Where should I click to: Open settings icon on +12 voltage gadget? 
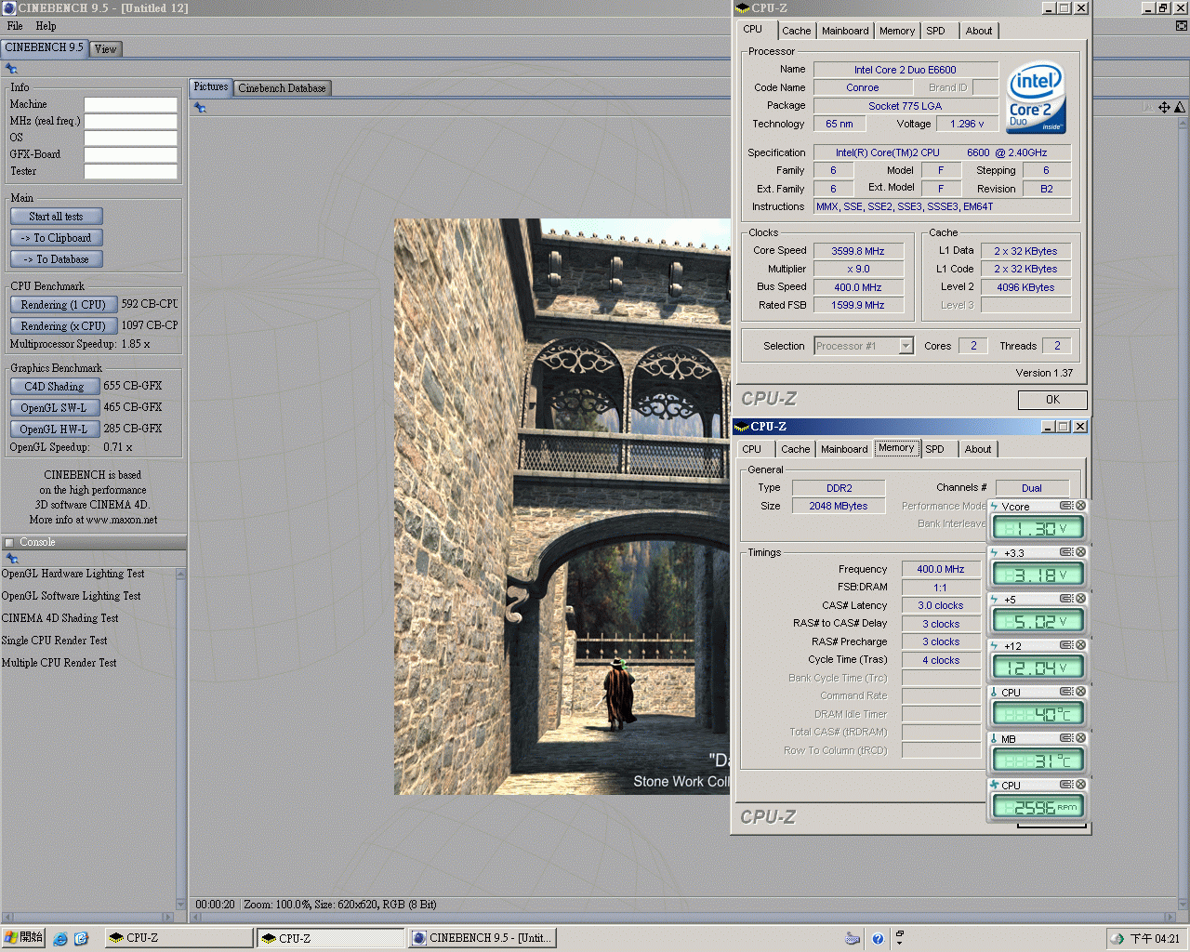[x=1066, y=645]
